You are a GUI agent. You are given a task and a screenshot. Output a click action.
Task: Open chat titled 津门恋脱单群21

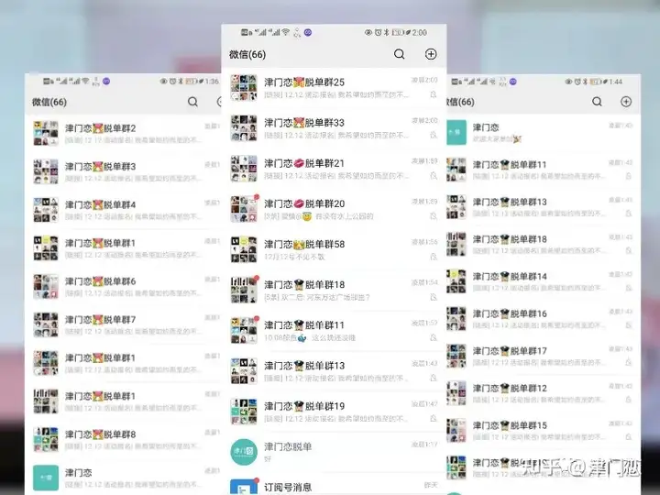click(x=304, y=163)
